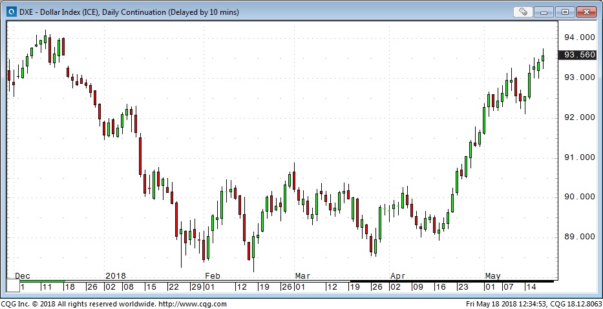Click the 22 date tick on time axis
This screenshot has height=309, width=603.
175,286
